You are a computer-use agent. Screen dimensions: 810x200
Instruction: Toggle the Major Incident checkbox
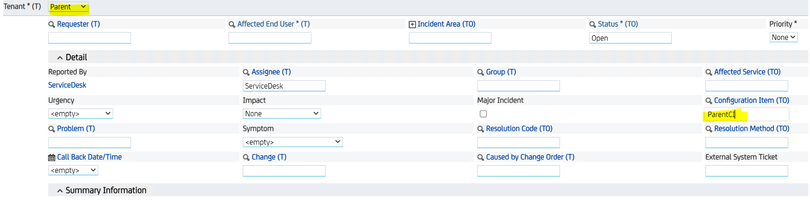point(483,114)
